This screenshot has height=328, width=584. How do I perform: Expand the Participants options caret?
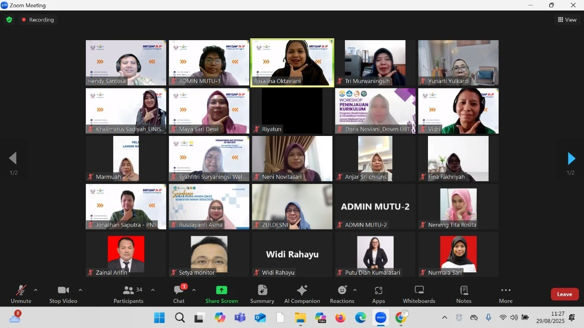[x=153, y=290]
